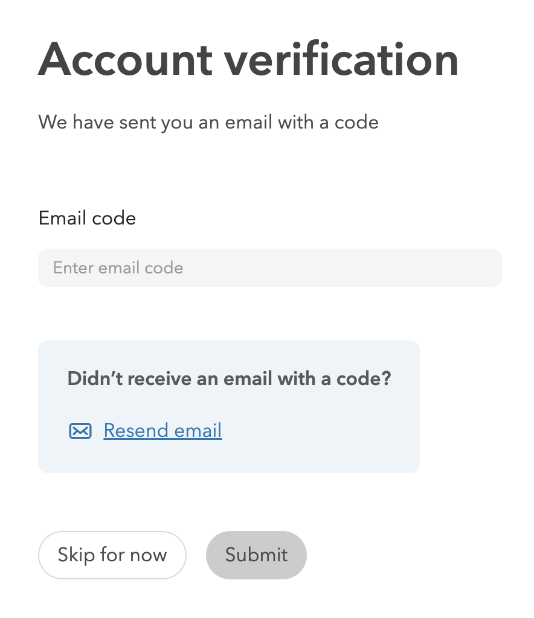Place cursor in the email code textbox
Screen dimensions: 534x618
(x=270, y=268)
